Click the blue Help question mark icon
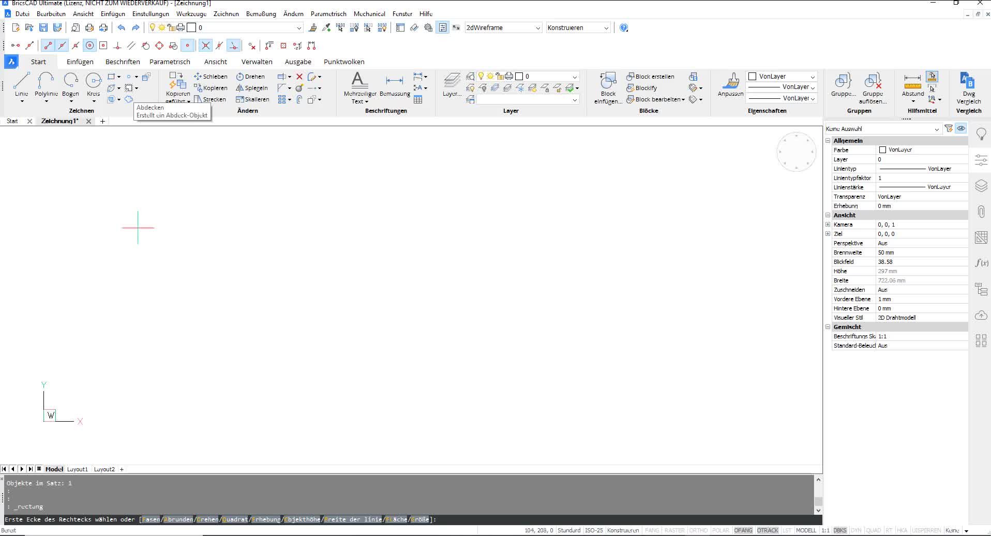Viewport: 991px width, 536px height. click(624, 28)
